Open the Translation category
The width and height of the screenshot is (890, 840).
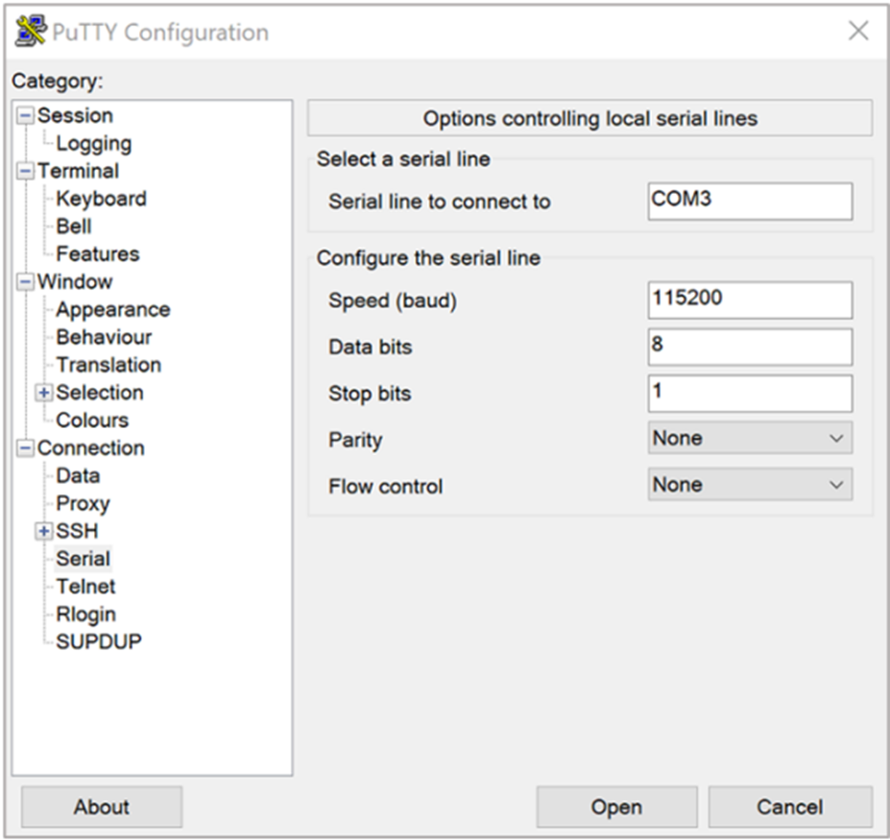[108, 365]
